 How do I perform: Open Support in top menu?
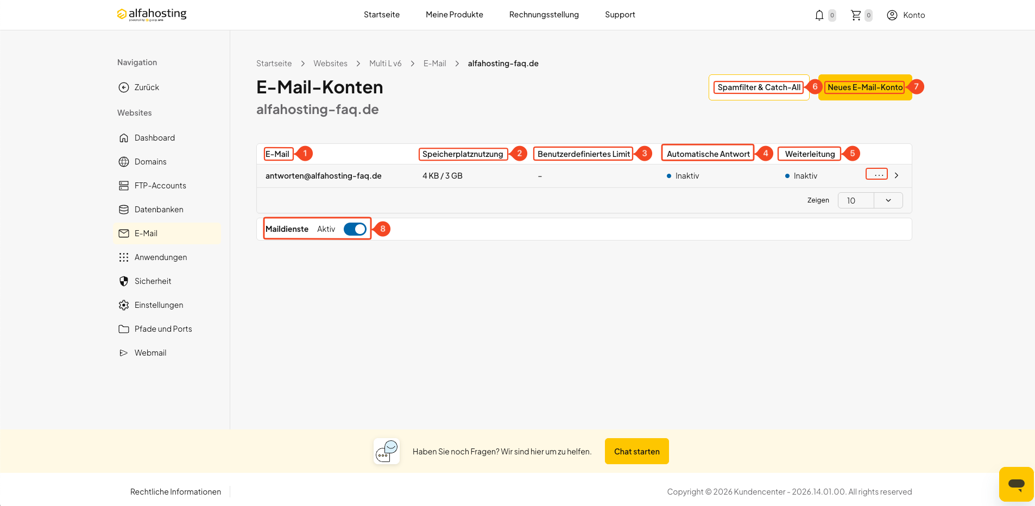click(x=620, y=15)
